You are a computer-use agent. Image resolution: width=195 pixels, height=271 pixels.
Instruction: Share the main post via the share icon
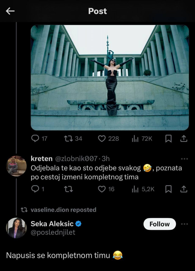tap(184, 138)
